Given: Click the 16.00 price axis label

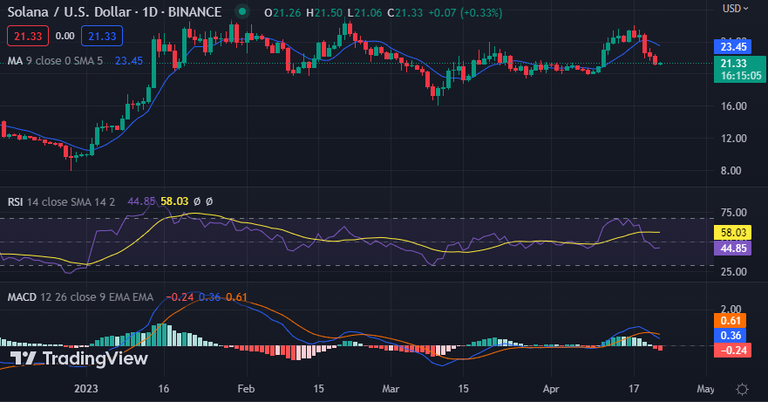Looking at the screenshot, I should [734, 106].
